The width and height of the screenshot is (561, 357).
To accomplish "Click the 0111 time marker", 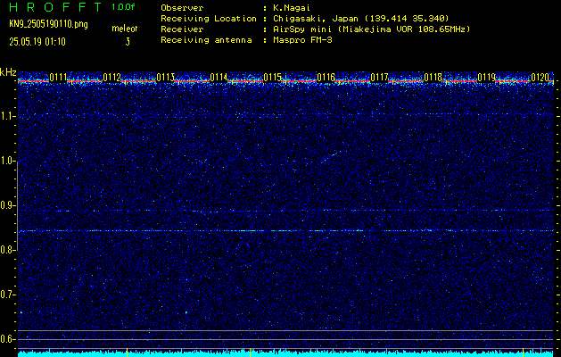I will pyautogui.click(x=58, y=77).
